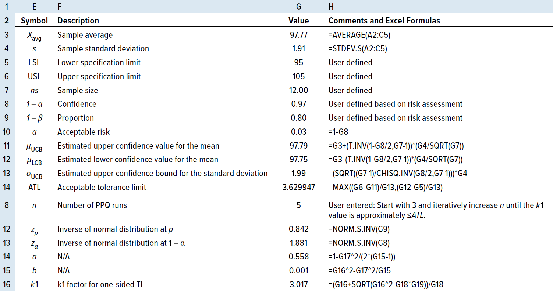Viewport: 553px width, 291px height.
Task: Click the =NORM.S.INV(G9) formula cell
Action: coord(359,229)
